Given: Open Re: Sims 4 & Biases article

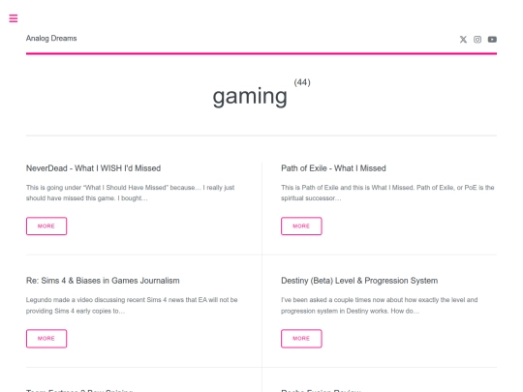Looking at the screenshot, I should tap(103, 281).
